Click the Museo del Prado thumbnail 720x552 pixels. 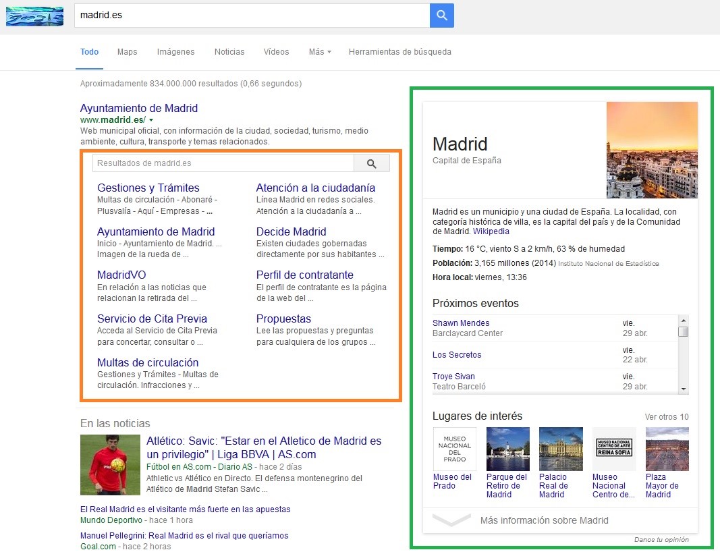click(x=455, y=449)
